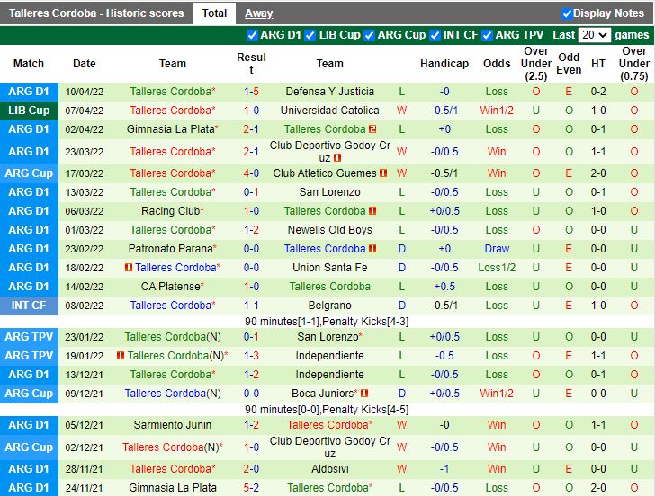Open the Last 20 games dropdown
Image resolution: width=655 pixels, height=496 pixels.
point(594,35)
